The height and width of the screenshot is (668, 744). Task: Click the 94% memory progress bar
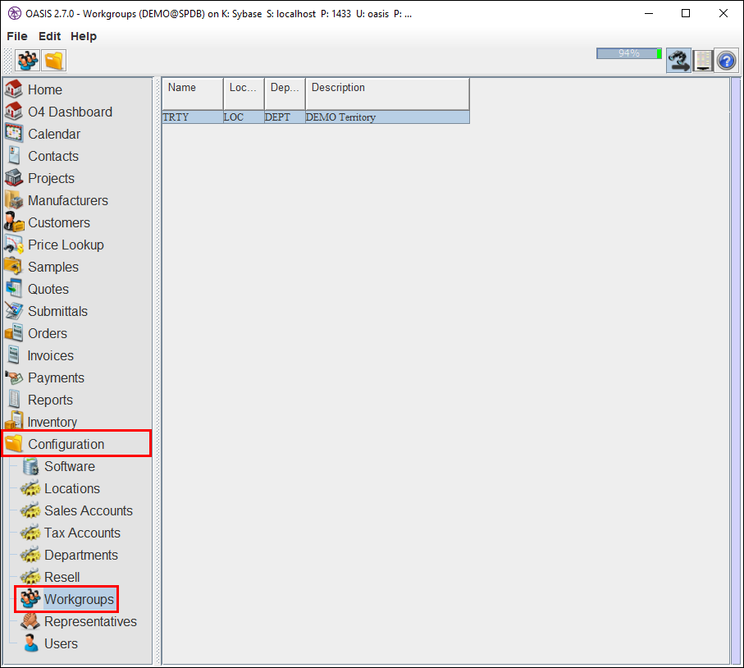point(629,53)
